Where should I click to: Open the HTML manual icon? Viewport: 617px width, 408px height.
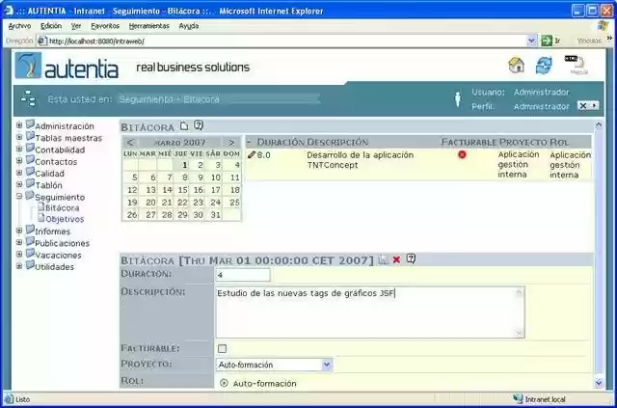[x=577, y=65]
